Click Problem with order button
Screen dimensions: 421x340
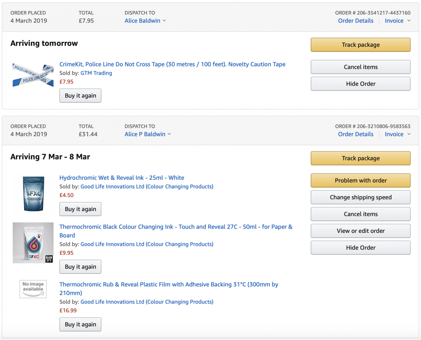click(360, 181)
